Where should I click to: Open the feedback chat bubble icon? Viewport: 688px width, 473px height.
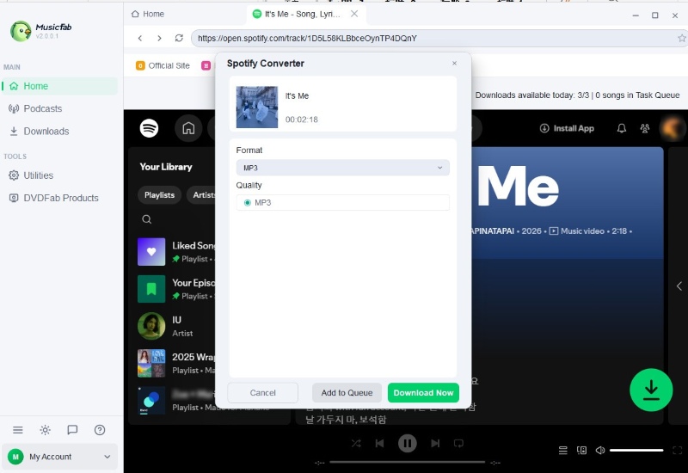point(72,430)
